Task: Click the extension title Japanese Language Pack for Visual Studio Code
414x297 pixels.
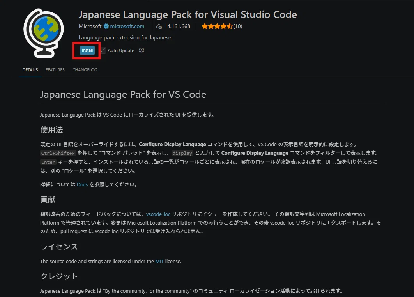Action: (x=188, y=14)
